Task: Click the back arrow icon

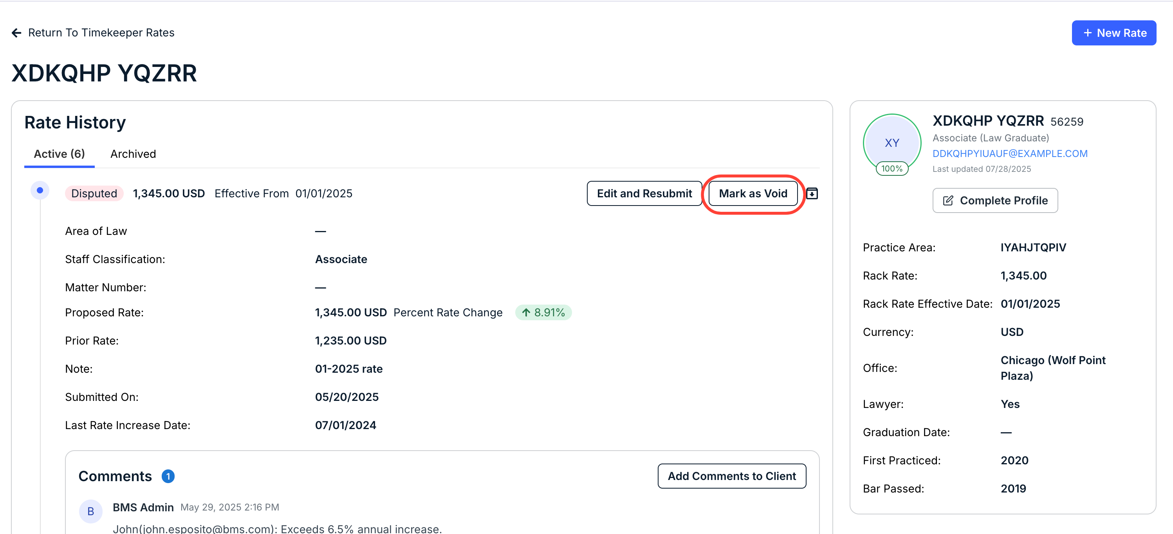Action: [x=16, y=33]
